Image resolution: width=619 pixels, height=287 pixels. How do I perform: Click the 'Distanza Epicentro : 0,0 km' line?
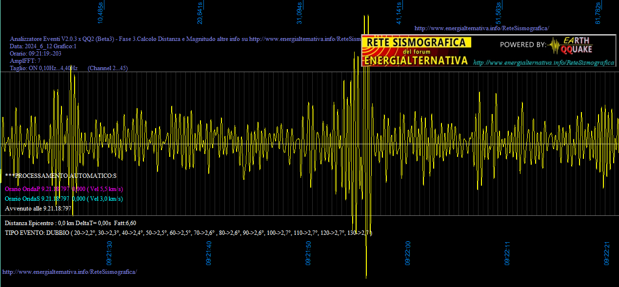click(70, 223)
